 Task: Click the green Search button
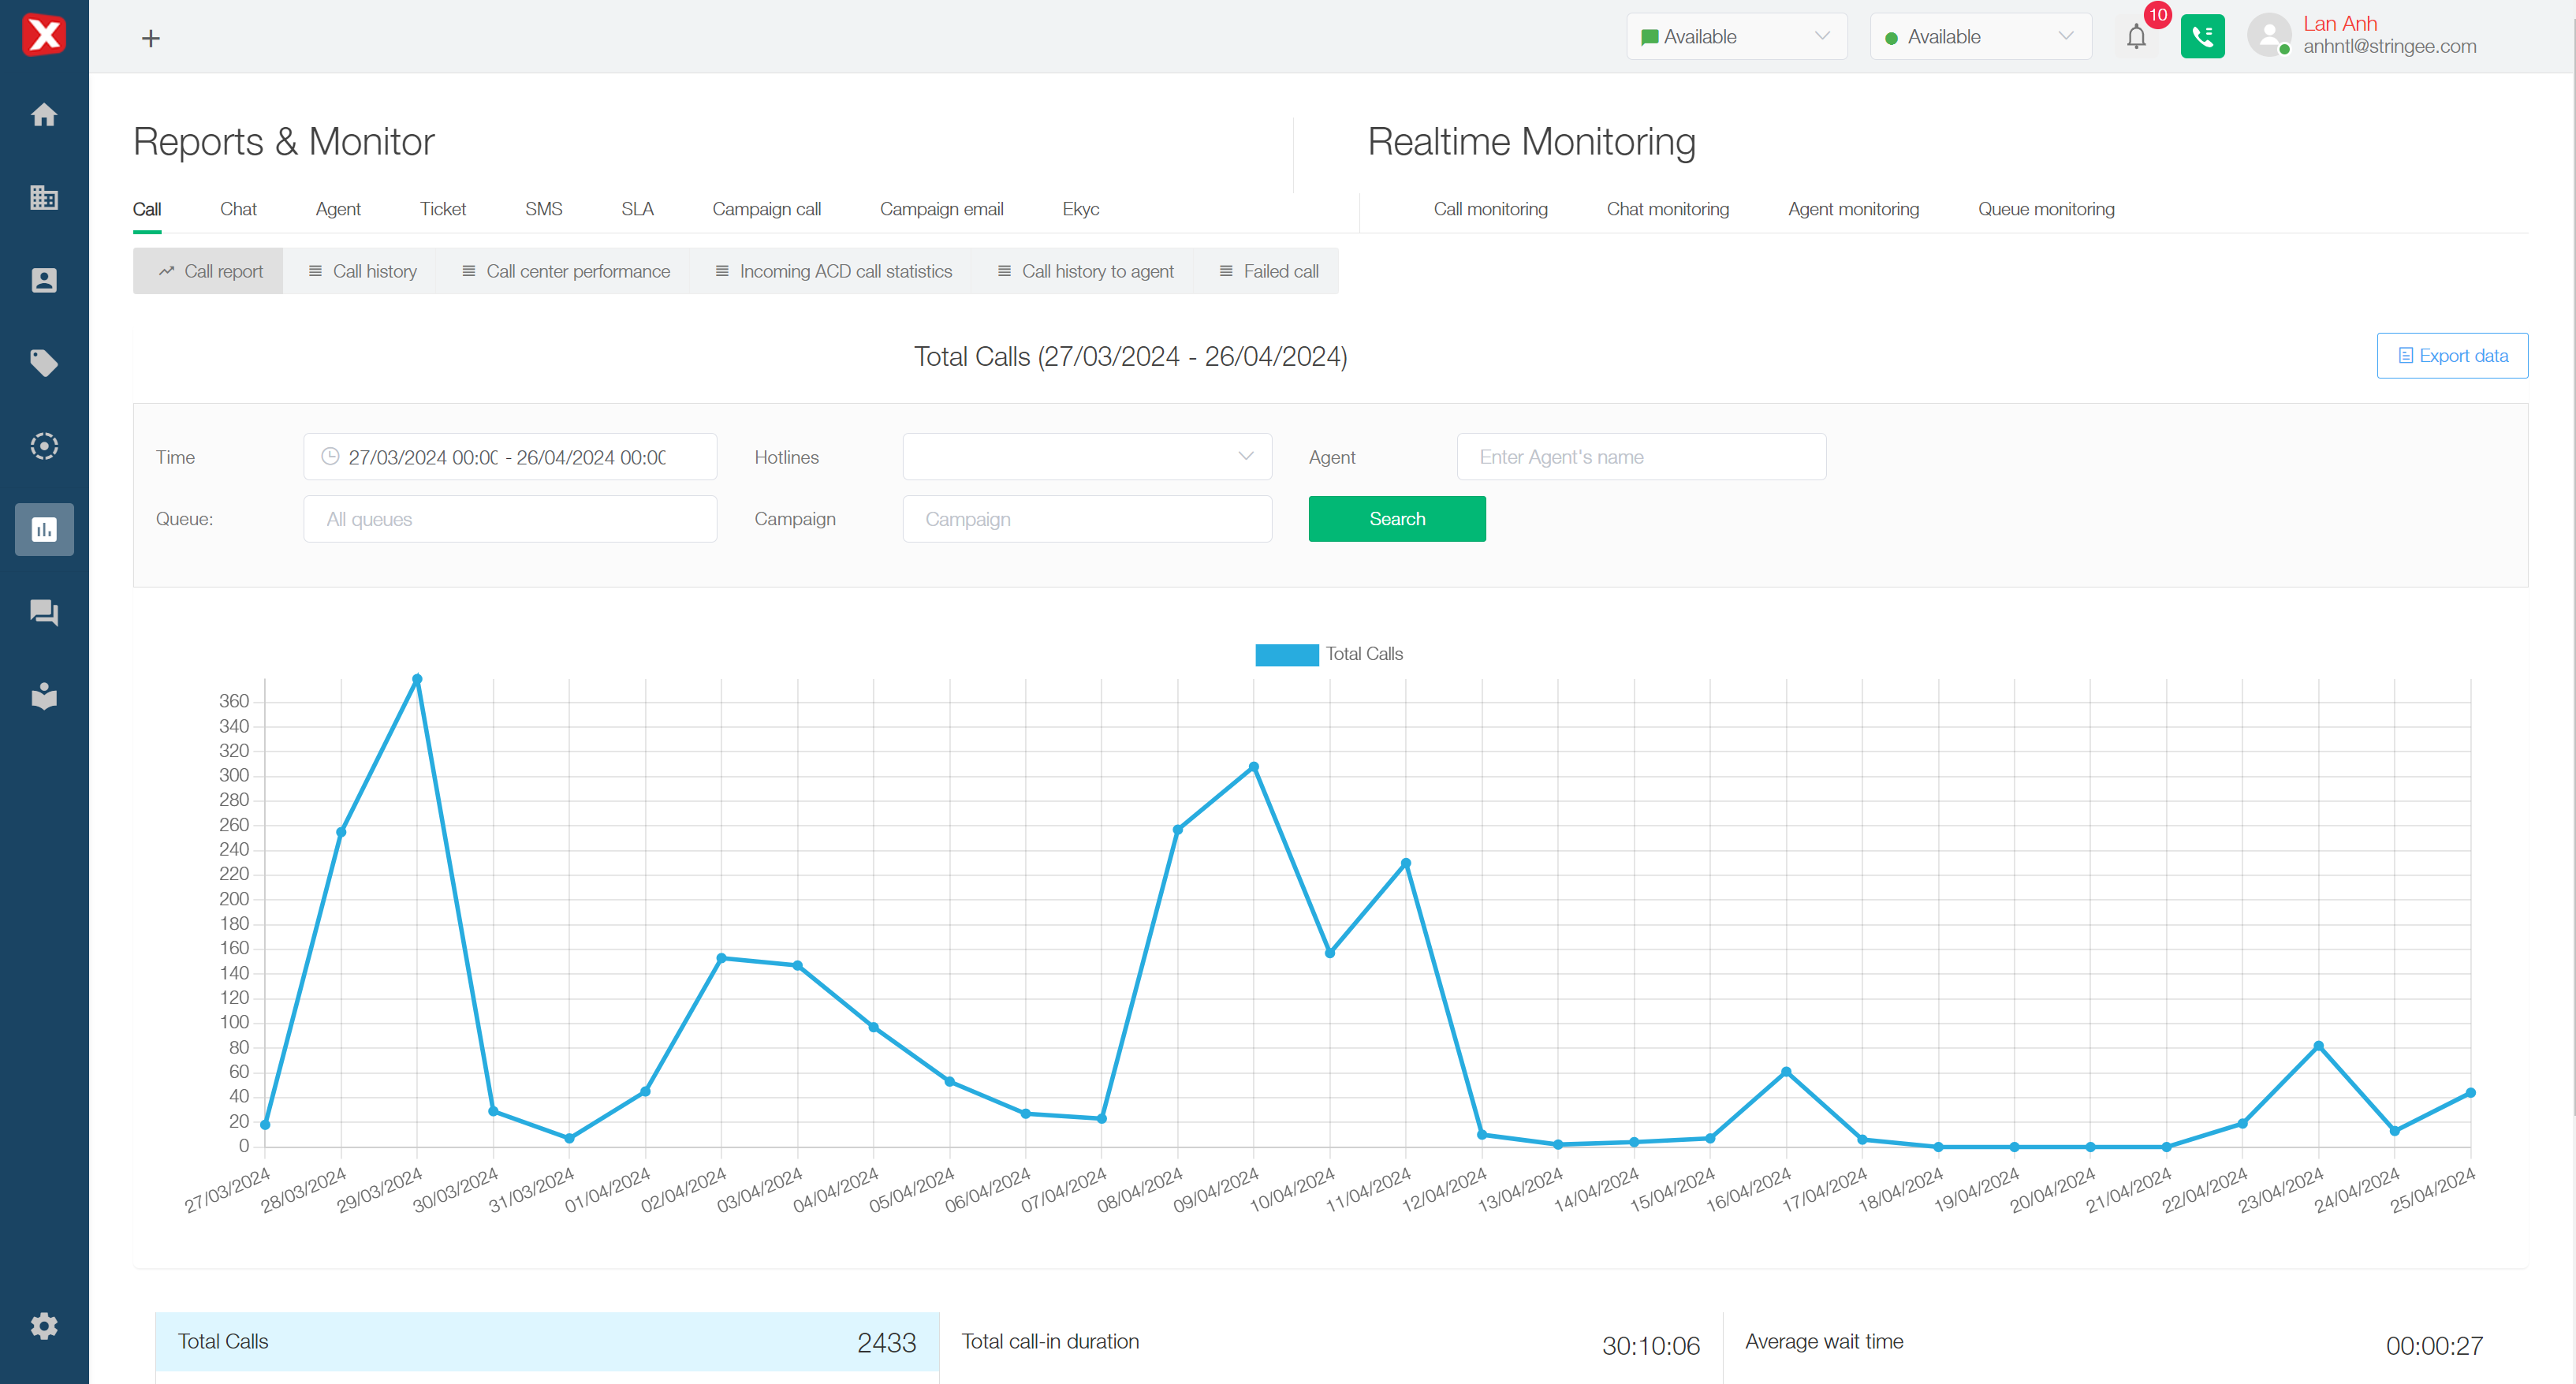coord(1397,519)
